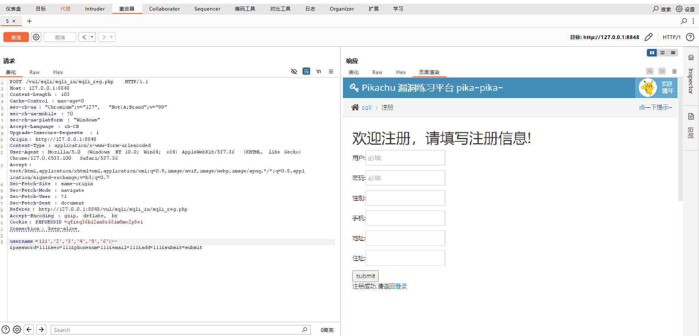Screen dimensions: 699x336
Task: Click the request panel hamburger menu
Action: pyautogui.click(x=331, y=72)
